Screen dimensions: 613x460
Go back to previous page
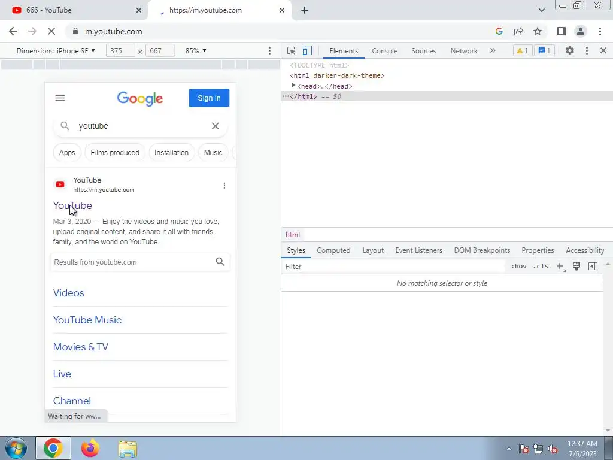13,31
